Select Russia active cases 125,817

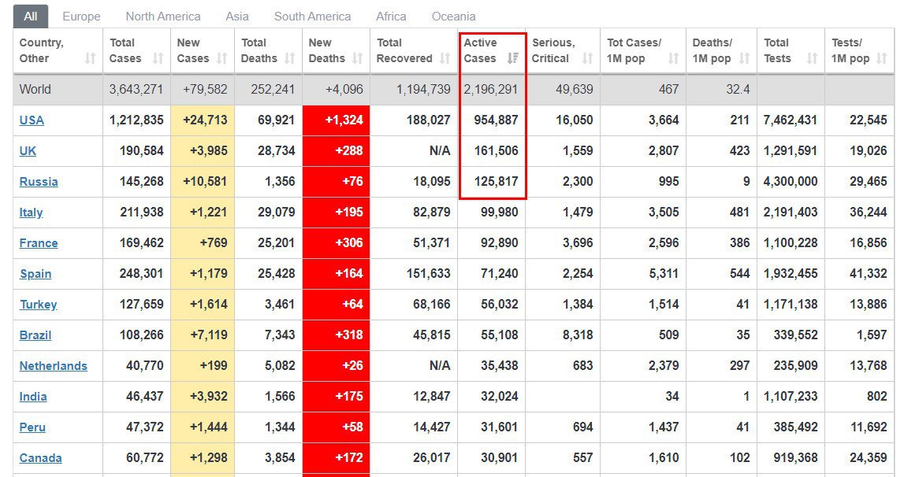496,182
